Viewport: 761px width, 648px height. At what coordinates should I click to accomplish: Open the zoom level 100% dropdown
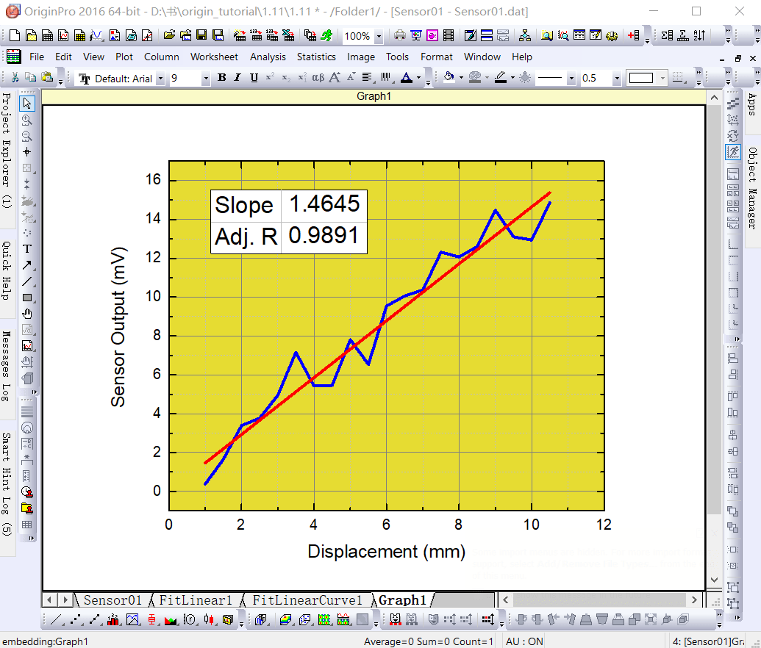pyautogui.click(x=379, y=36)
